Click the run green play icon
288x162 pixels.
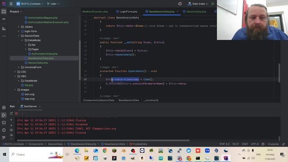click(x=213, y=4)
